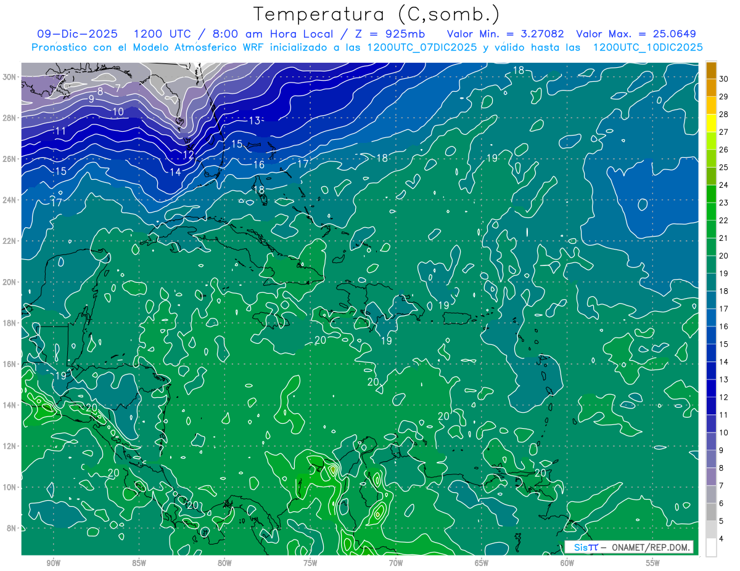Click the contour label "7" on the map
The height and width of the screenshot is (571, 740).
tap(118, 88)
